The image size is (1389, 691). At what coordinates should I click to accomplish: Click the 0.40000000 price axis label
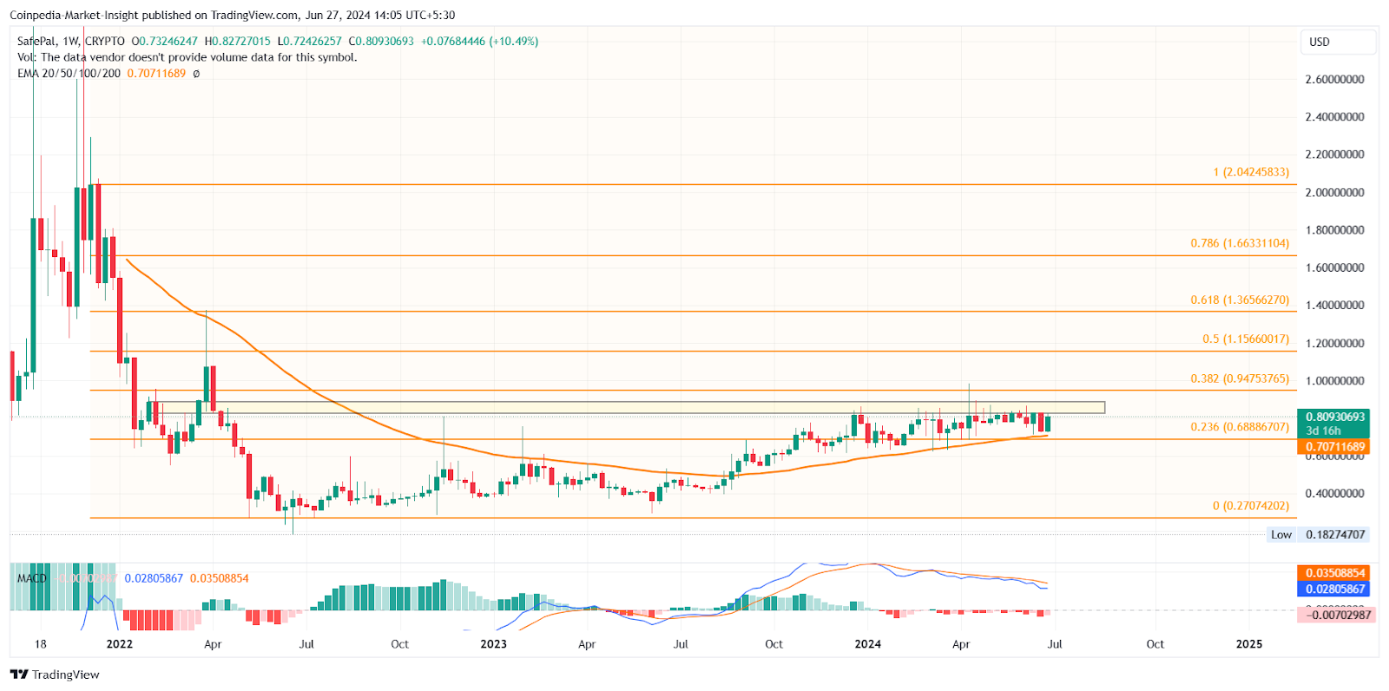click(1334, 493)
